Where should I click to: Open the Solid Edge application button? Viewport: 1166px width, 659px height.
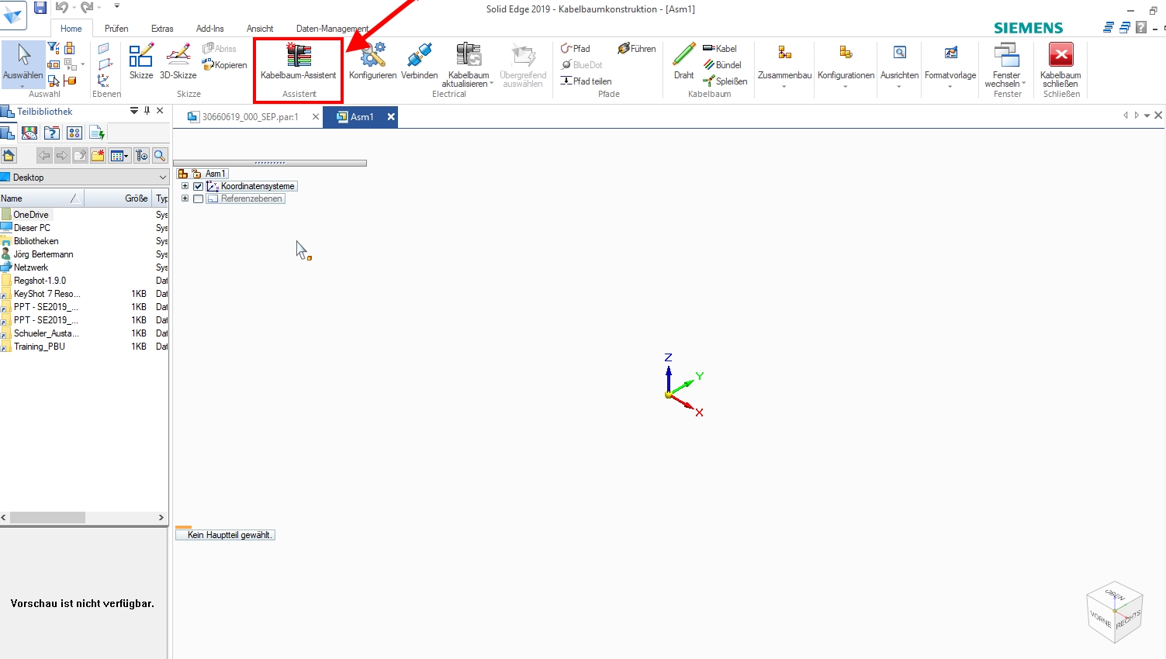click(x=13, y=14)
